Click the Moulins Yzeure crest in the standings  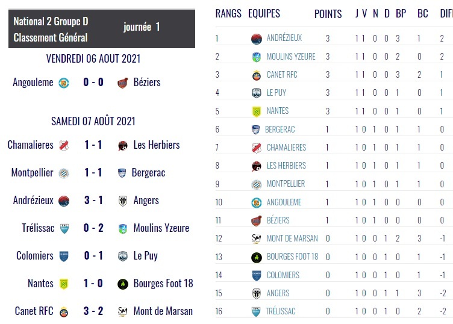pyautogui.click(x=257, y=57)
